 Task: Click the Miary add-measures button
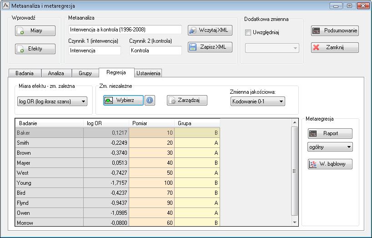[35, 30]
